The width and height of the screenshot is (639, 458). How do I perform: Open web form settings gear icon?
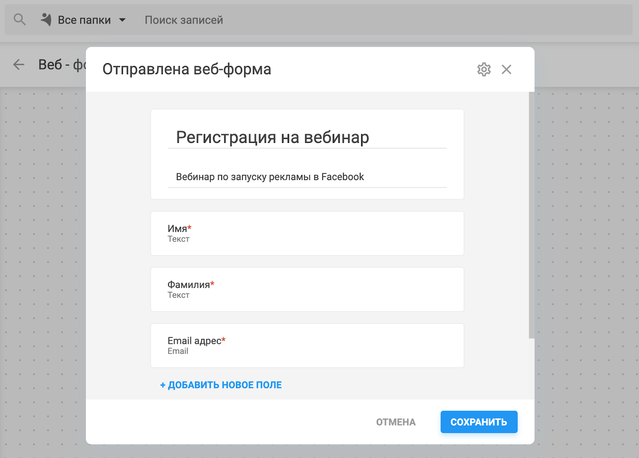pyautogui.click(x=484, y=69)
